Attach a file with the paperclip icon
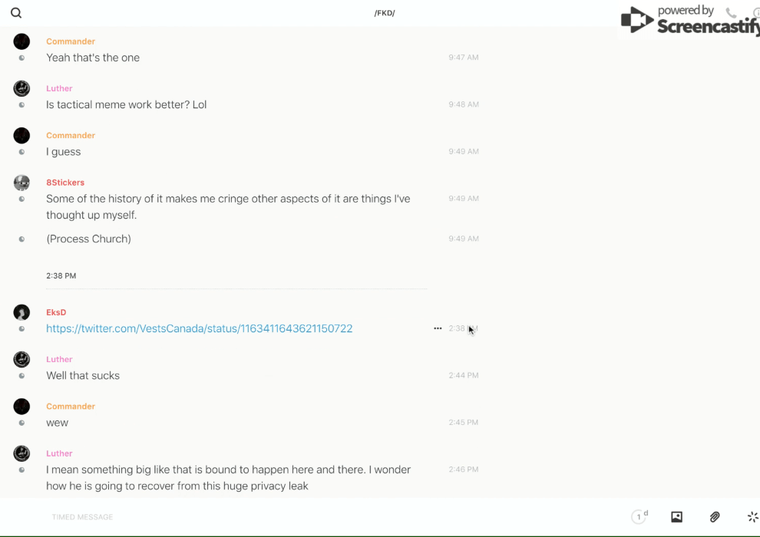Screen dimensions: 760x537 [x=715, y=517]
